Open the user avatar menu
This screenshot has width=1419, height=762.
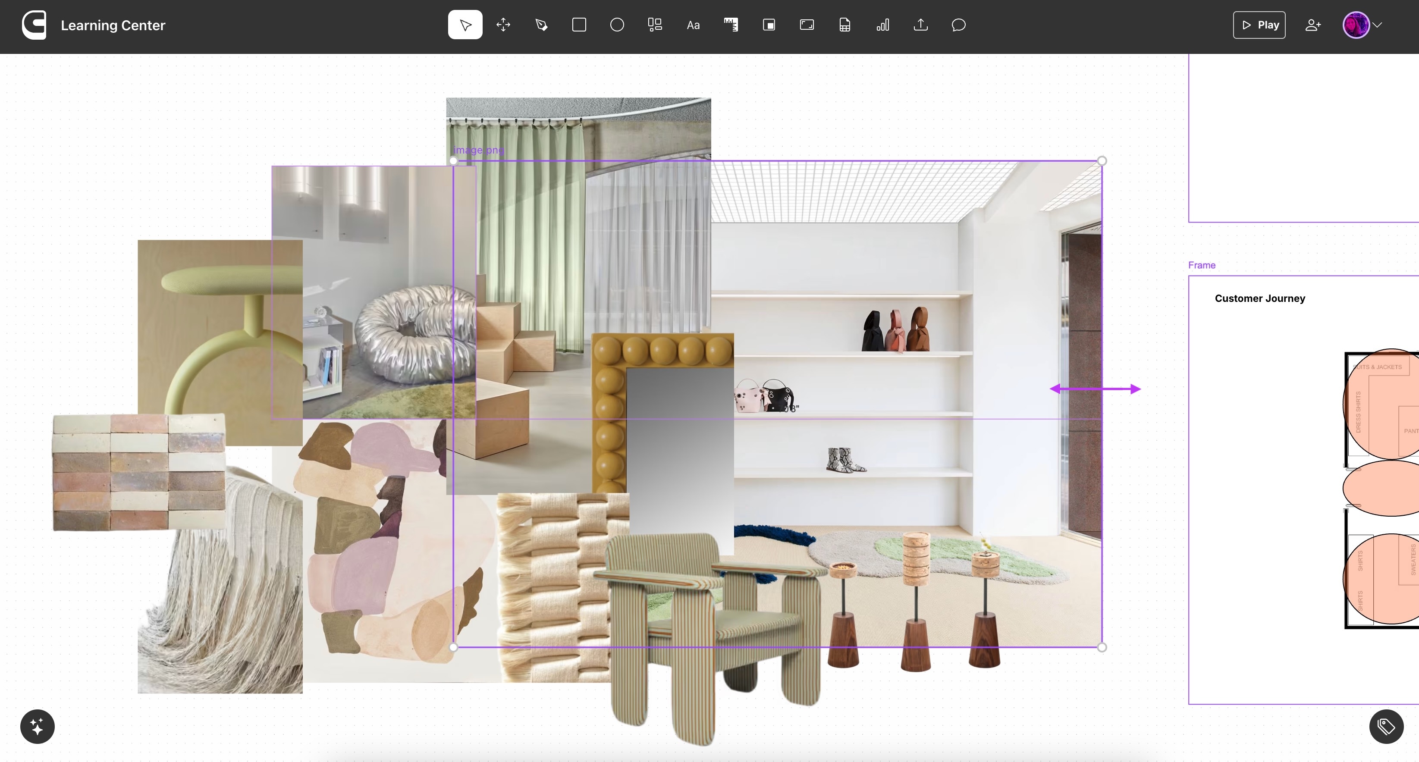coord(1356,25)
